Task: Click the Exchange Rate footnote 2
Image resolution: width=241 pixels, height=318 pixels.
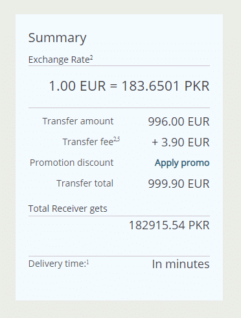Action: point(91,58)
